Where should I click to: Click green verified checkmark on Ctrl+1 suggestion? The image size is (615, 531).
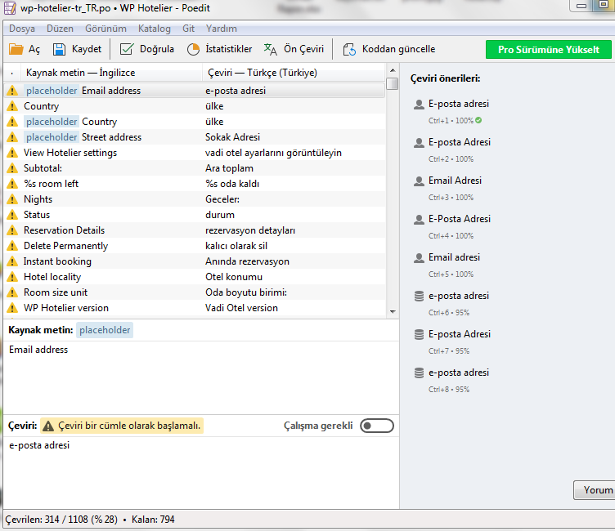(x=478, y=120)
